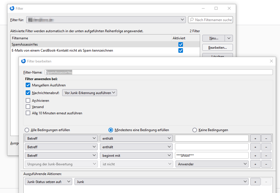This screenshot has width=280, height=193.
Task: Expand the 'beginnt mit' operator dropdown
Action: coord(136,156)
